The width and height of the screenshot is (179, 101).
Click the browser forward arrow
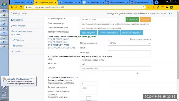click(x=16, y=7)
